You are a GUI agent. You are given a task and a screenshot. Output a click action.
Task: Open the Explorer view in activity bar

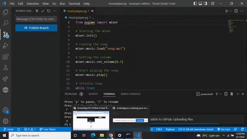[x=5, y=12]
